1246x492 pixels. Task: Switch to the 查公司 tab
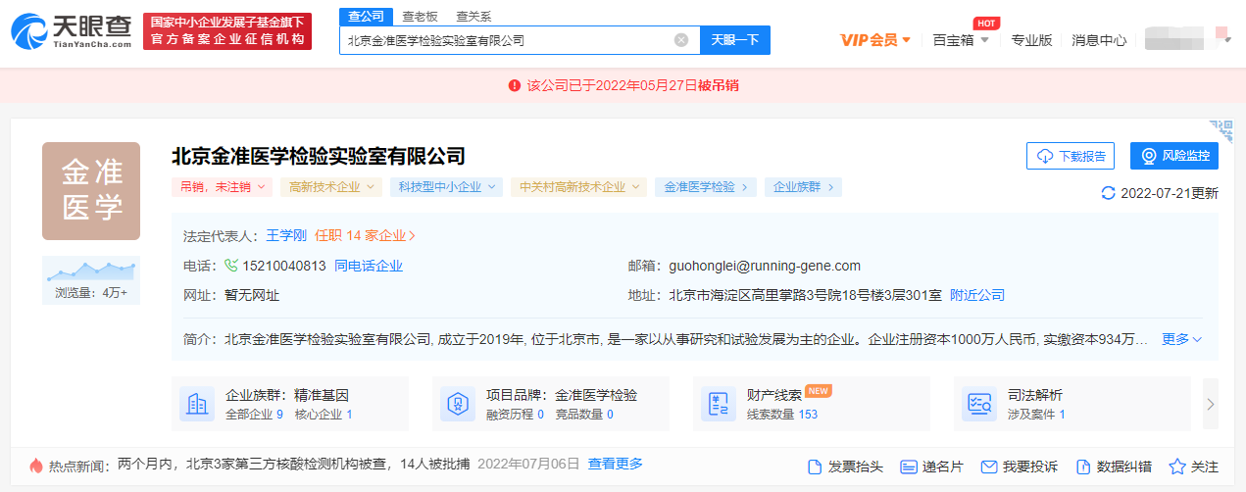tap(366, 16)
